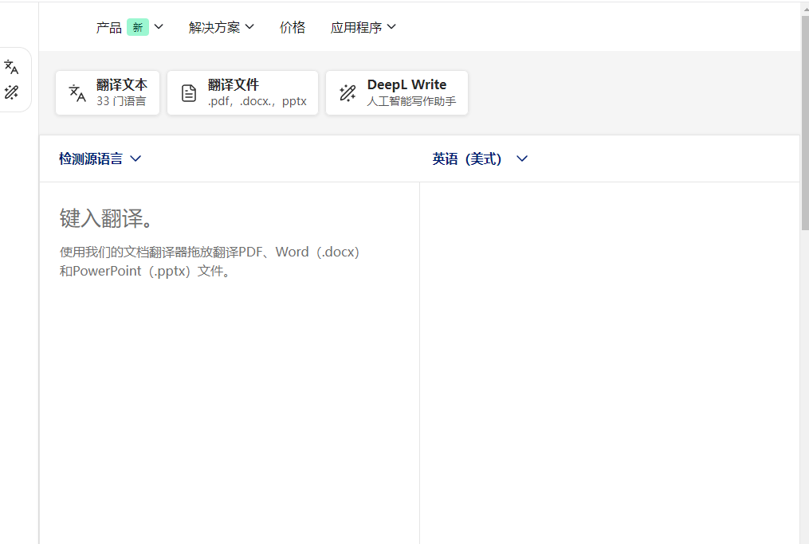Screen dimensions: 809x544
Task: Click the '人工智能写作助手' subtitle text
Action: 411,101
